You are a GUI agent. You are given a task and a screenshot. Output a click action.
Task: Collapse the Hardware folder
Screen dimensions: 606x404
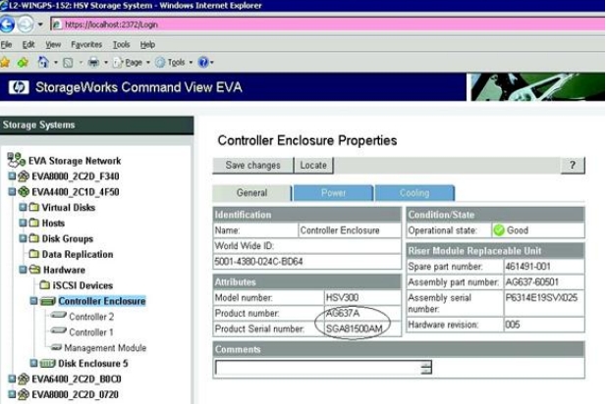click(23, 270)
